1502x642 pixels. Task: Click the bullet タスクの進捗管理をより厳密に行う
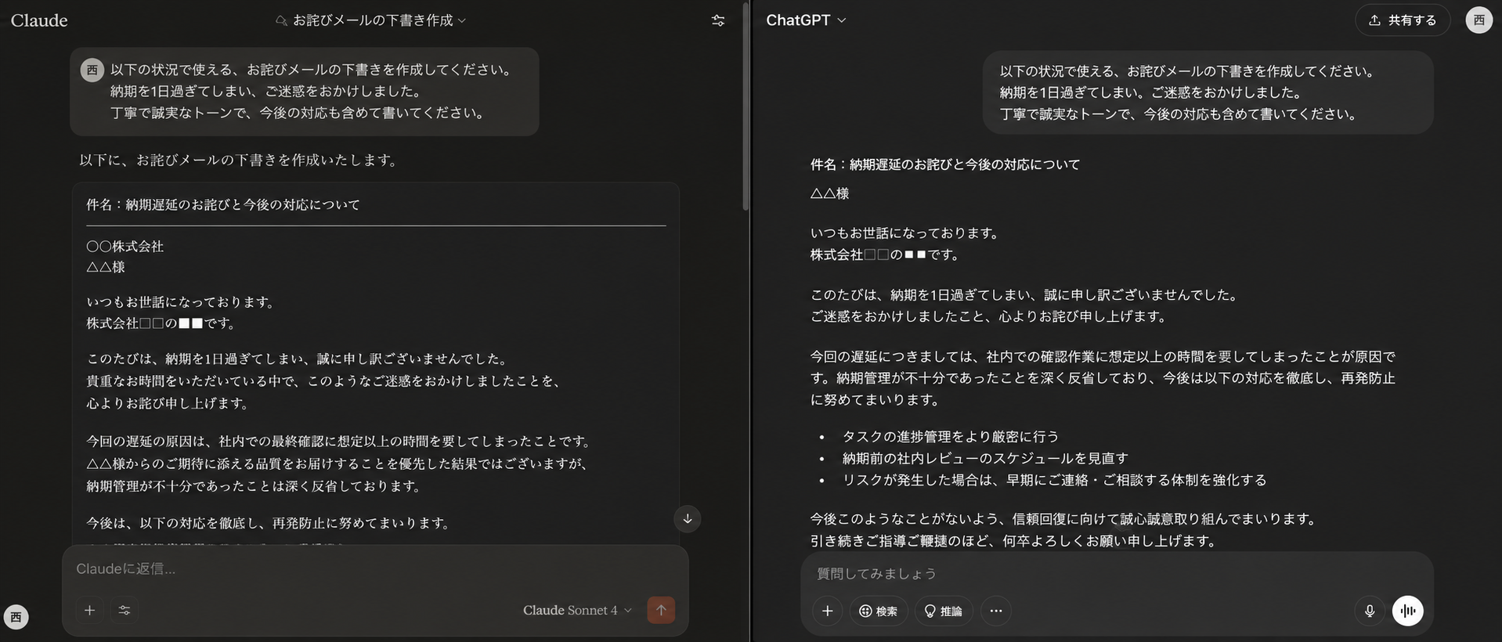click(951, 436)
